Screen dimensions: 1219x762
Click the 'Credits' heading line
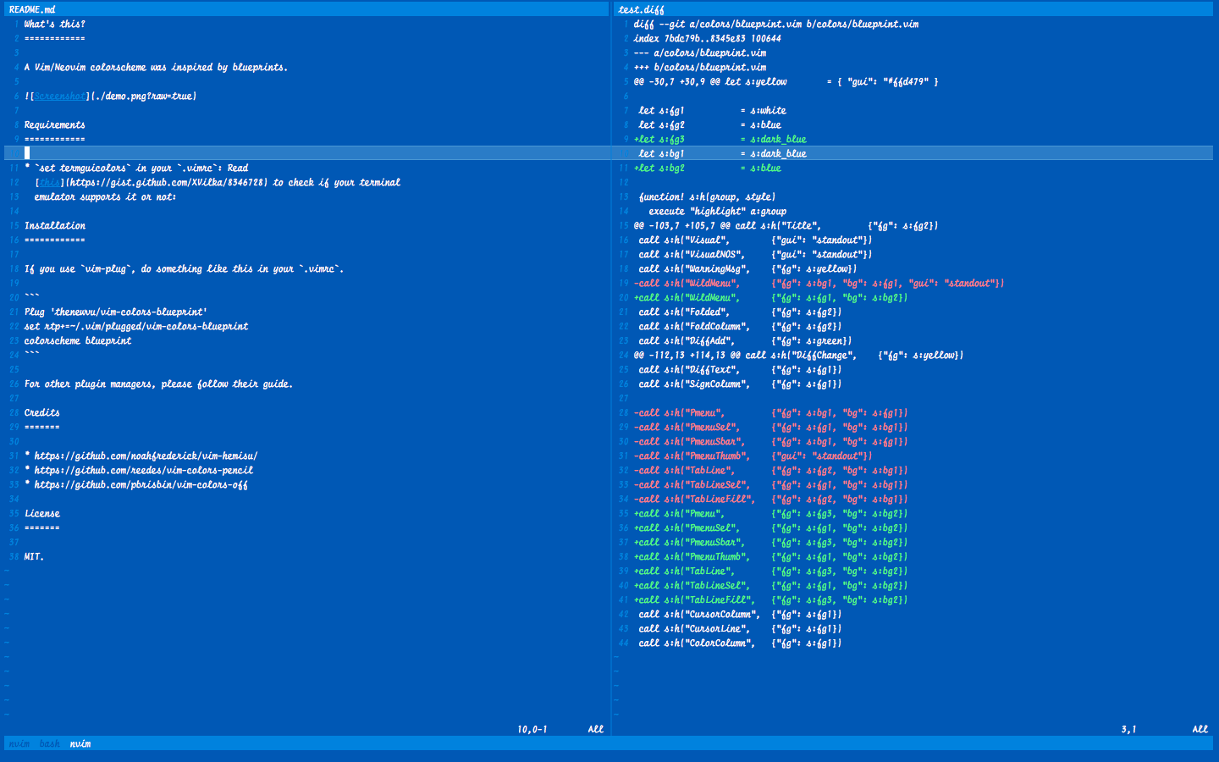pyautogui.click(x=41, y=412)
